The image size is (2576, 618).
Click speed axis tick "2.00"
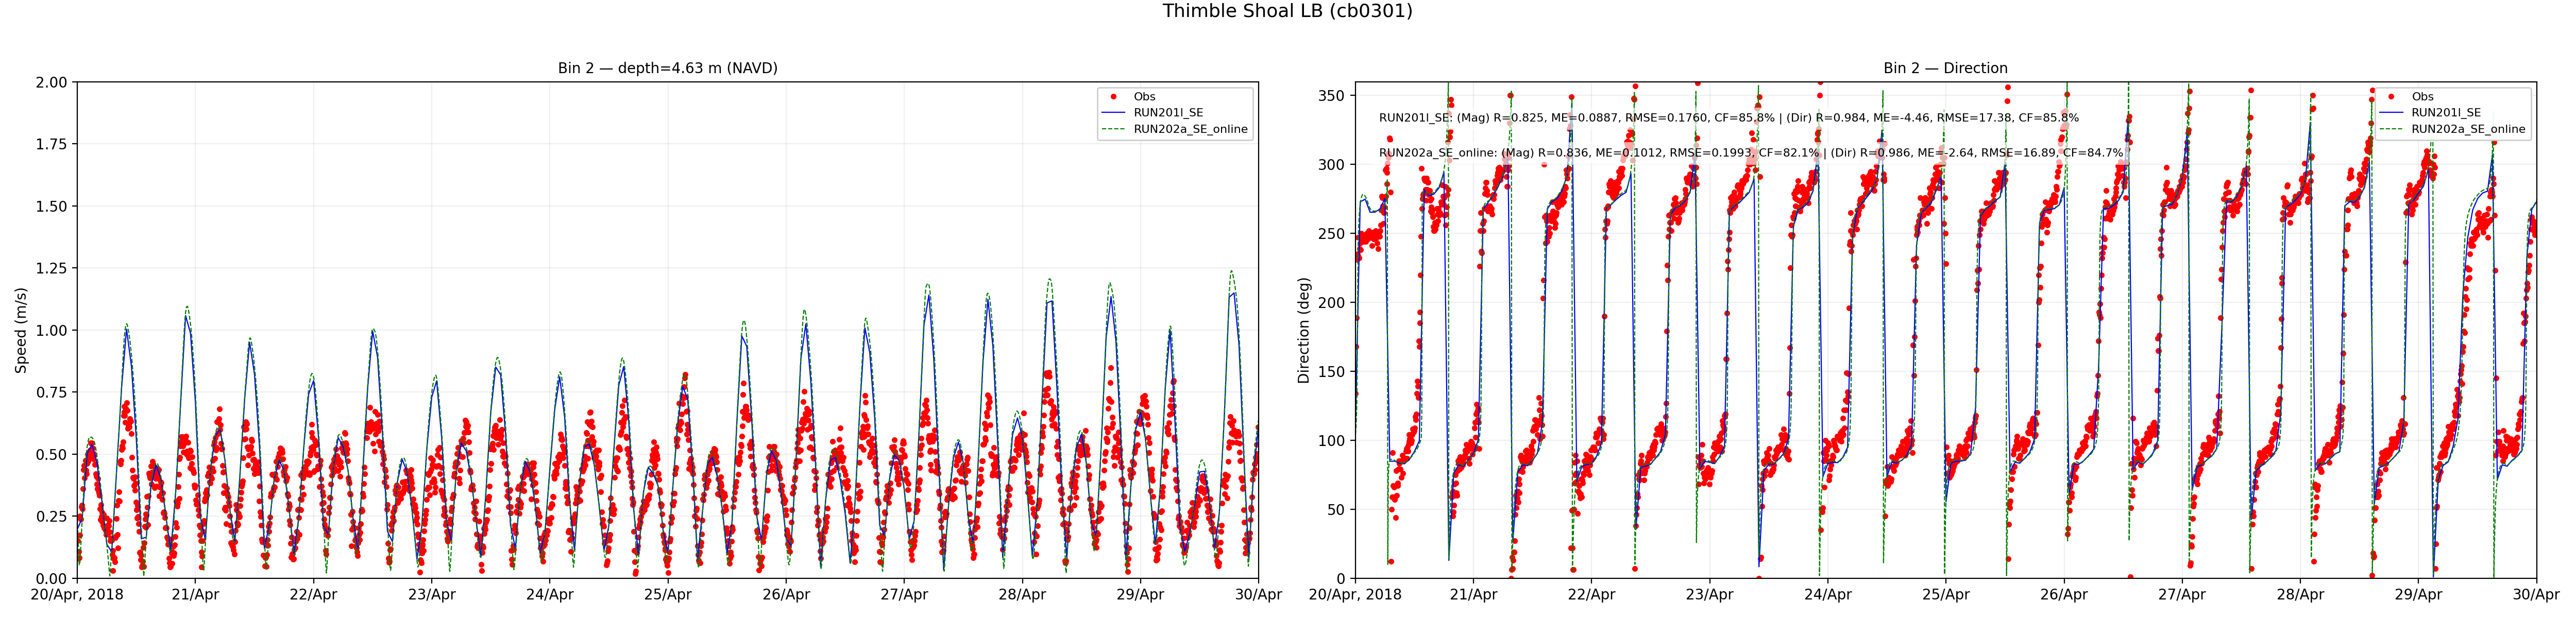(51, 82)
